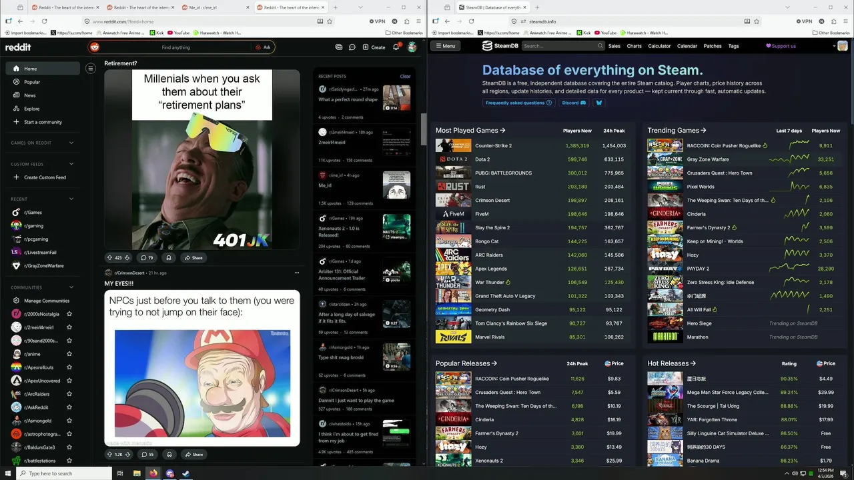Viewport: 854px width, 480px height.
Task: Open Reddit chat icon in header
Action: 352,47
